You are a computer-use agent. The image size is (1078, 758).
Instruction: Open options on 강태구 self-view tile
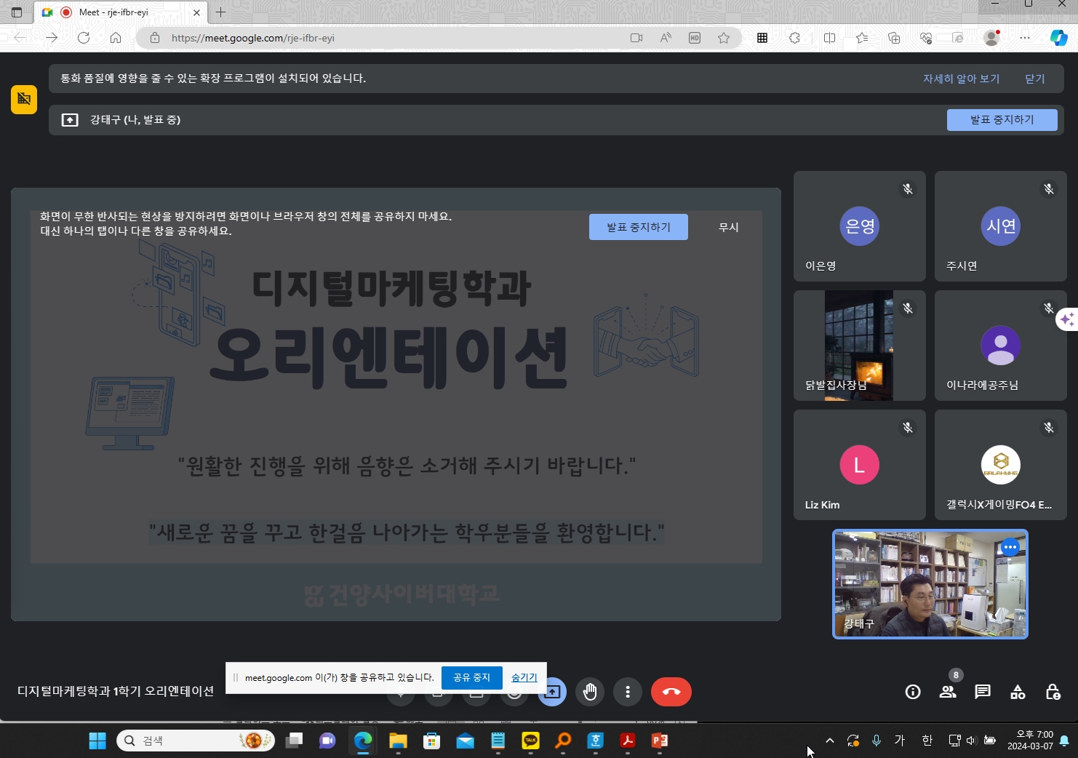point(1010,547)
